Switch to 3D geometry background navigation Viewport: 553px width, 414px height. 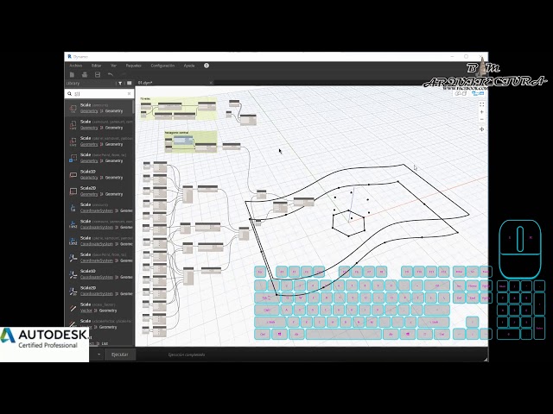[x=461, y=94]
